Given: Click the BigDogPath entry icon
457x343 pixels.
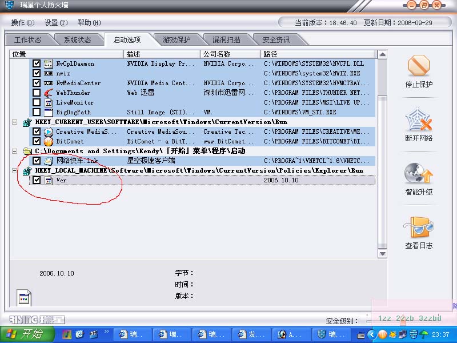Looking at the screenshot, I should (49, 112).
